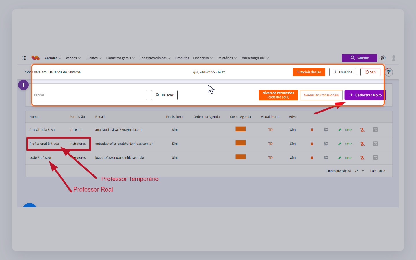Viewport: 416px width, 260px height.
Task: Toggle view eye icon for Profissional Entrada
Action: click(x=375, y=144)
